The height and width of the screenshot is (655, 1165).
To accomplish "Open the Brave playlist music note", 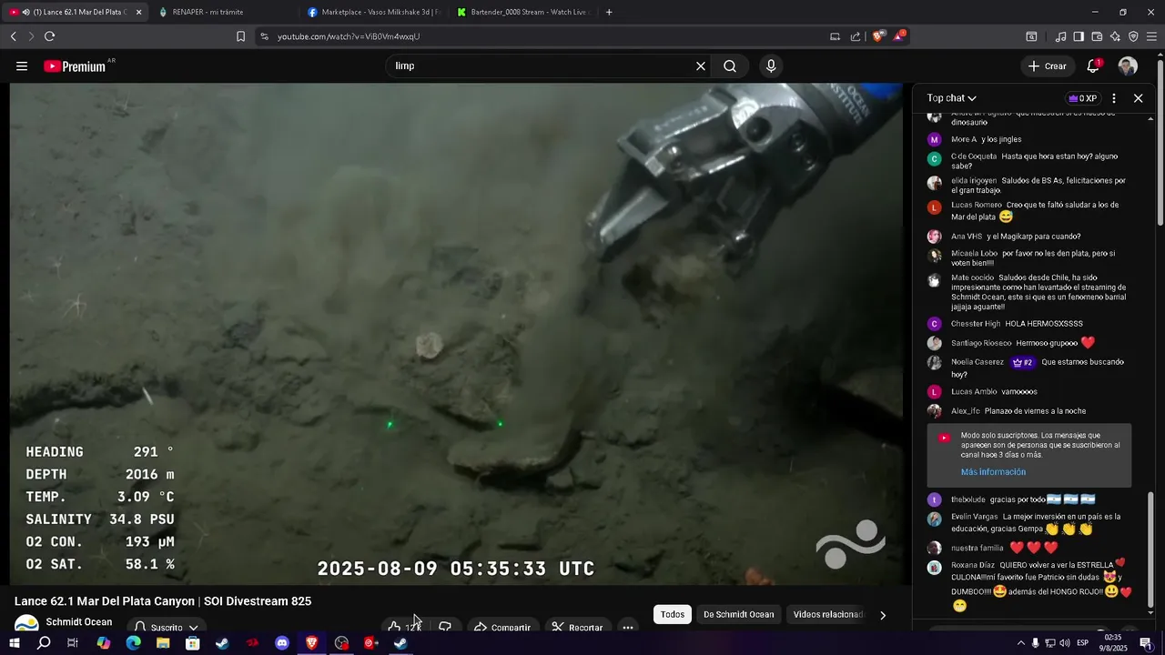I will pos(1060,36).
